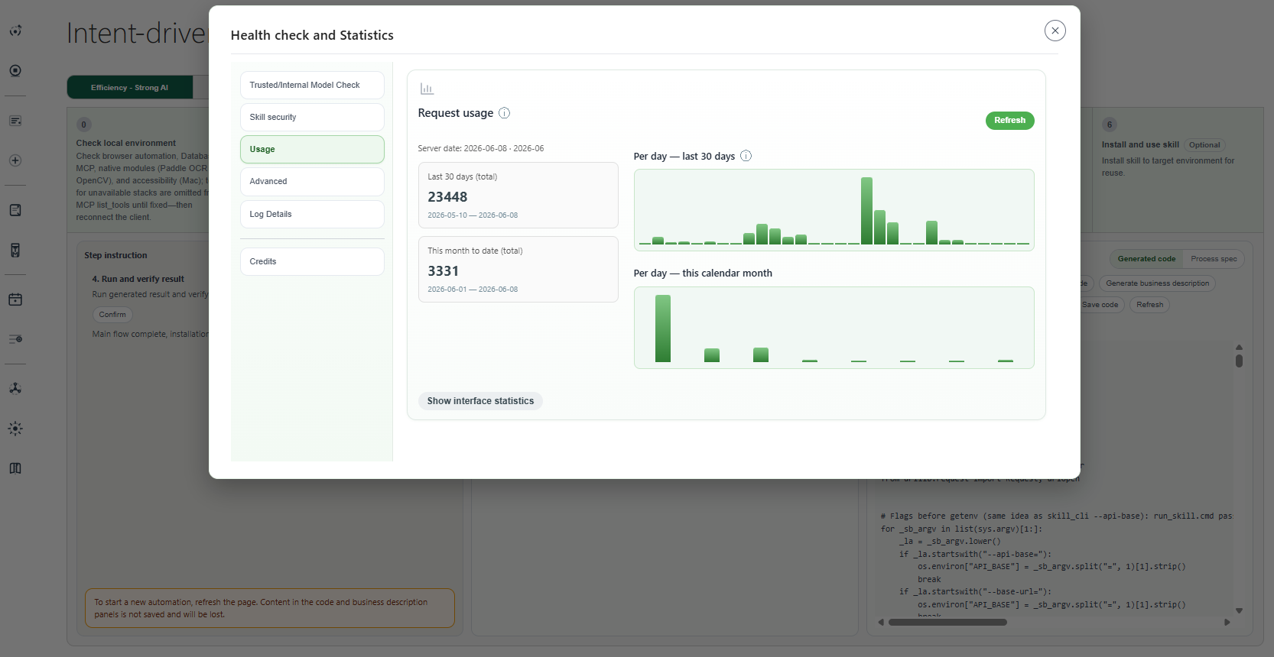Click the Last 30 days total card
The width and height of the screenshot is (1274, 657).
[518, 195]
